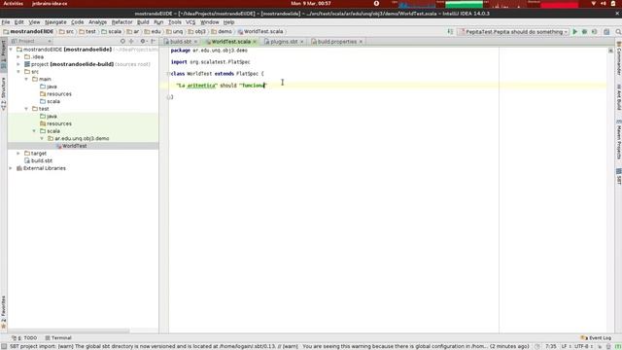The height and width of the screenshot is (350, 622).
Task: Open the Build menu
Action: (143, 22)
